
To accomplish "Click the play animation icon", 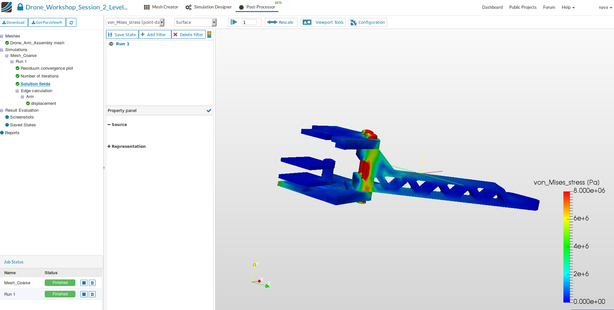I will click(x=234, y=22).
